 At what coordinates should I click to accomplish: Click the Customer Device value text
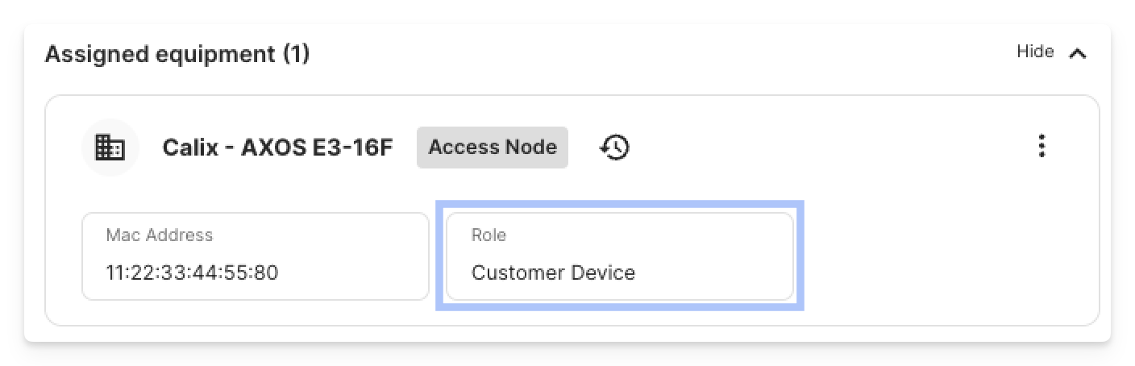553,272
